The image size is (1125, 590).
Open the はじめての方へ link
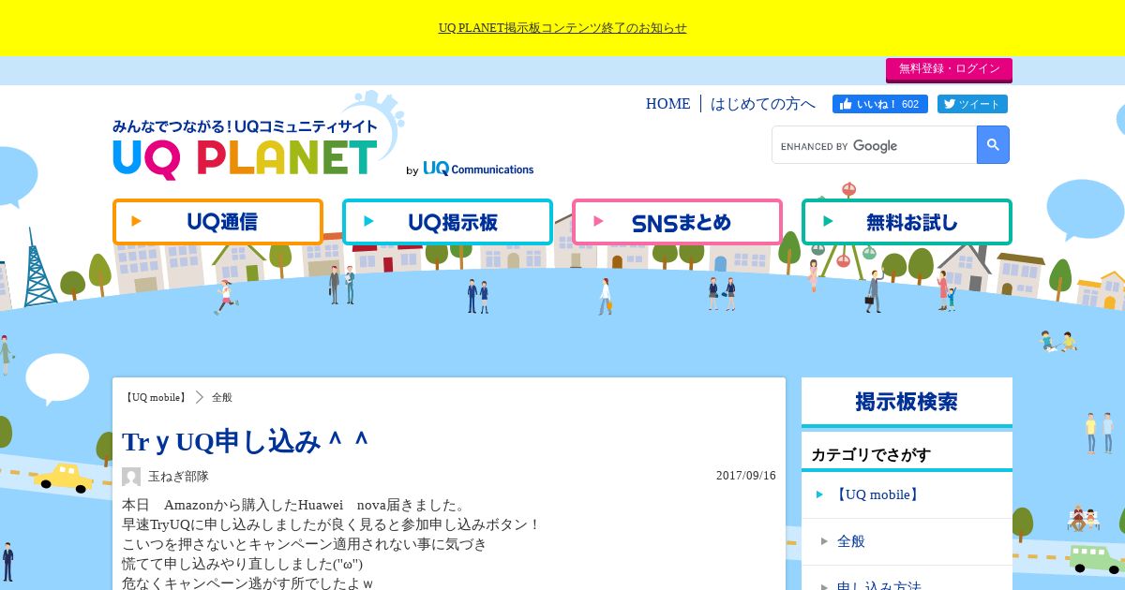(x=763, y=104)
